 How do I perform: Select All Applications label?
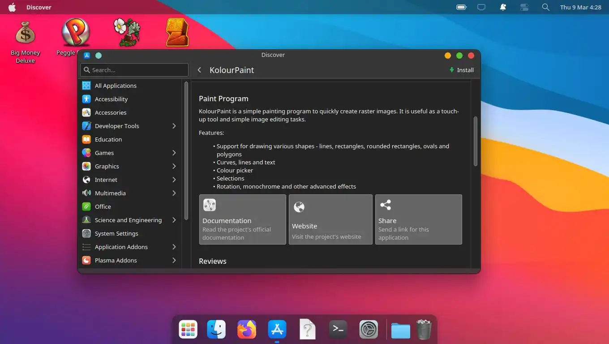coord(116,86)
